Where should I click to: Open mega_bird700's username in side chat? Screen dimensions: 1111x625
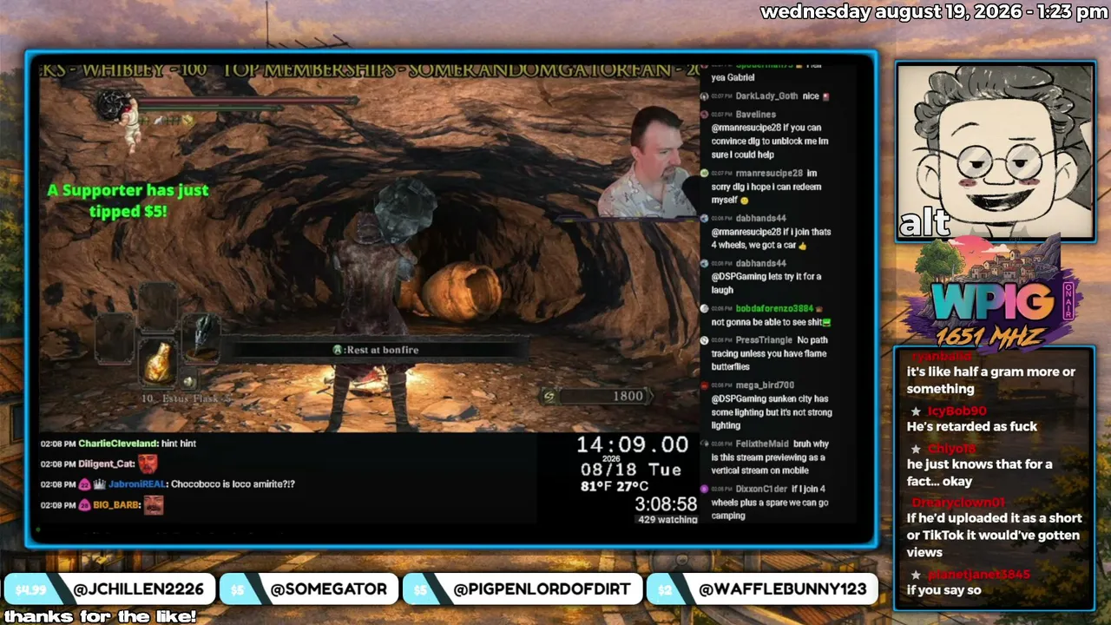[x=765, y=385]
